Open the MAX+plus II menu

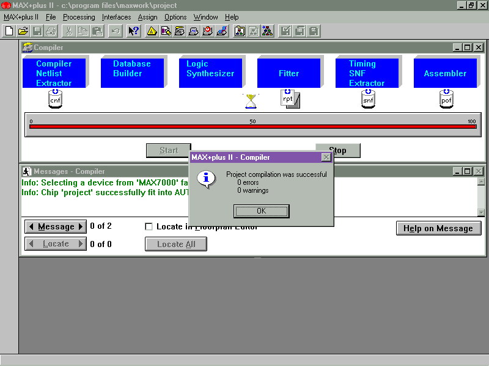click(x=21, y=17)
